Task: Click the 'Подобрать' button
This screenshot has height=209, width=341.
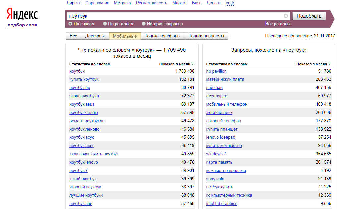Action: pos(309,16)
